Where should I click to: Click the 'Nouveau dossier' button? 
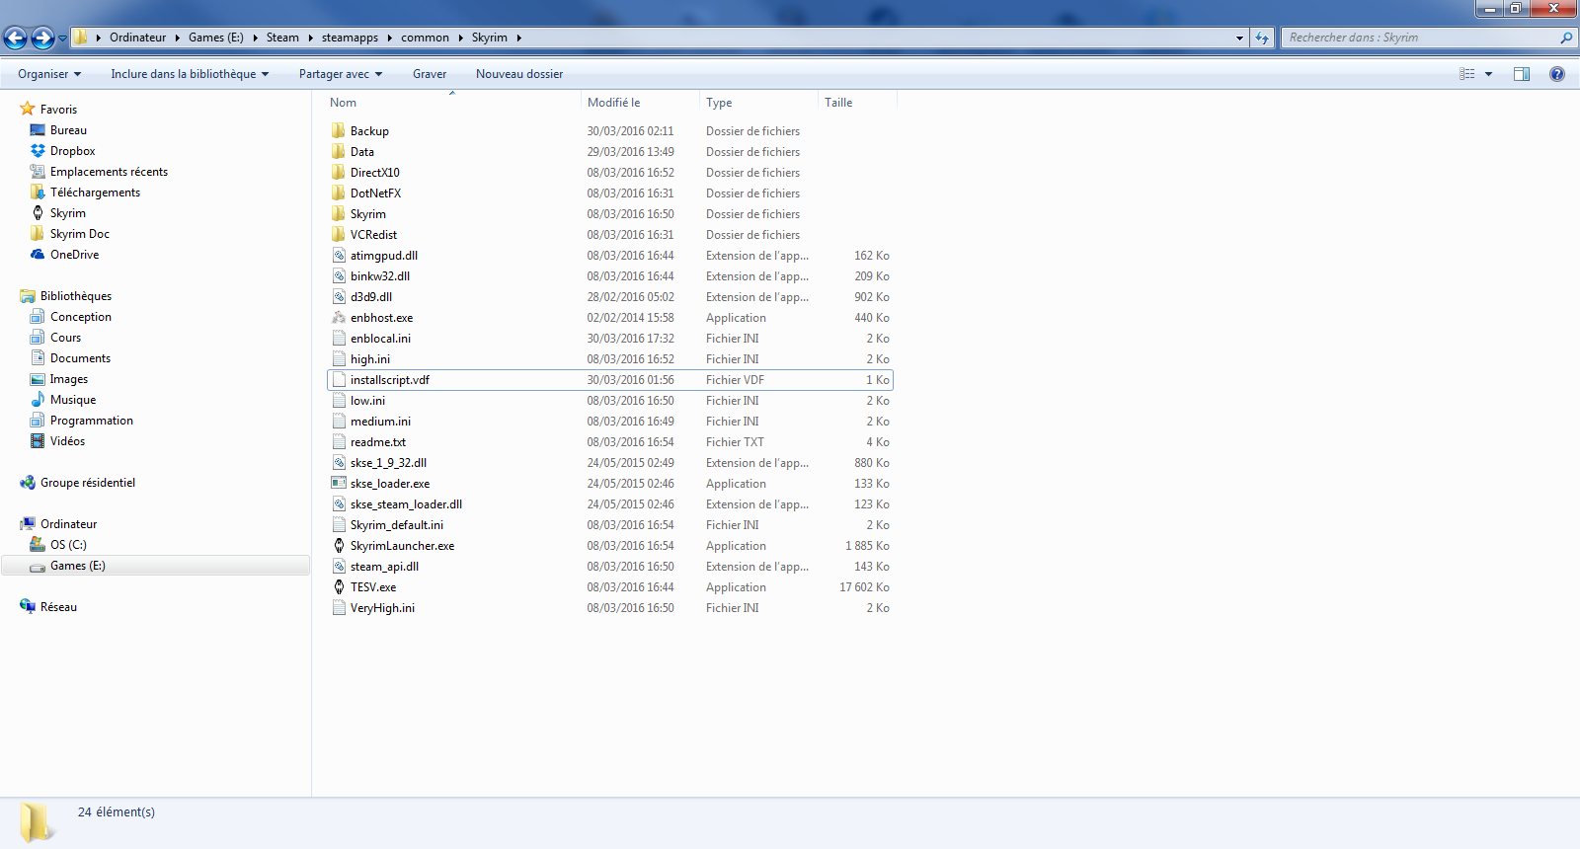pos(519,74)
